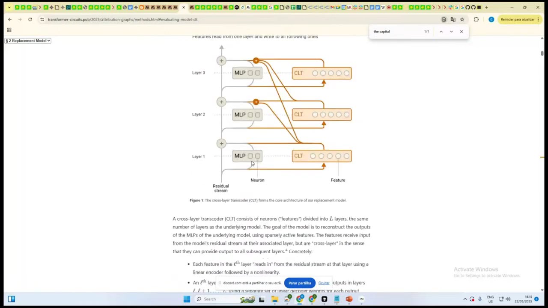Click the blue widget icon at bottom-left corner
The width and height of the screenshot is (548, 308).
point(12,299)
